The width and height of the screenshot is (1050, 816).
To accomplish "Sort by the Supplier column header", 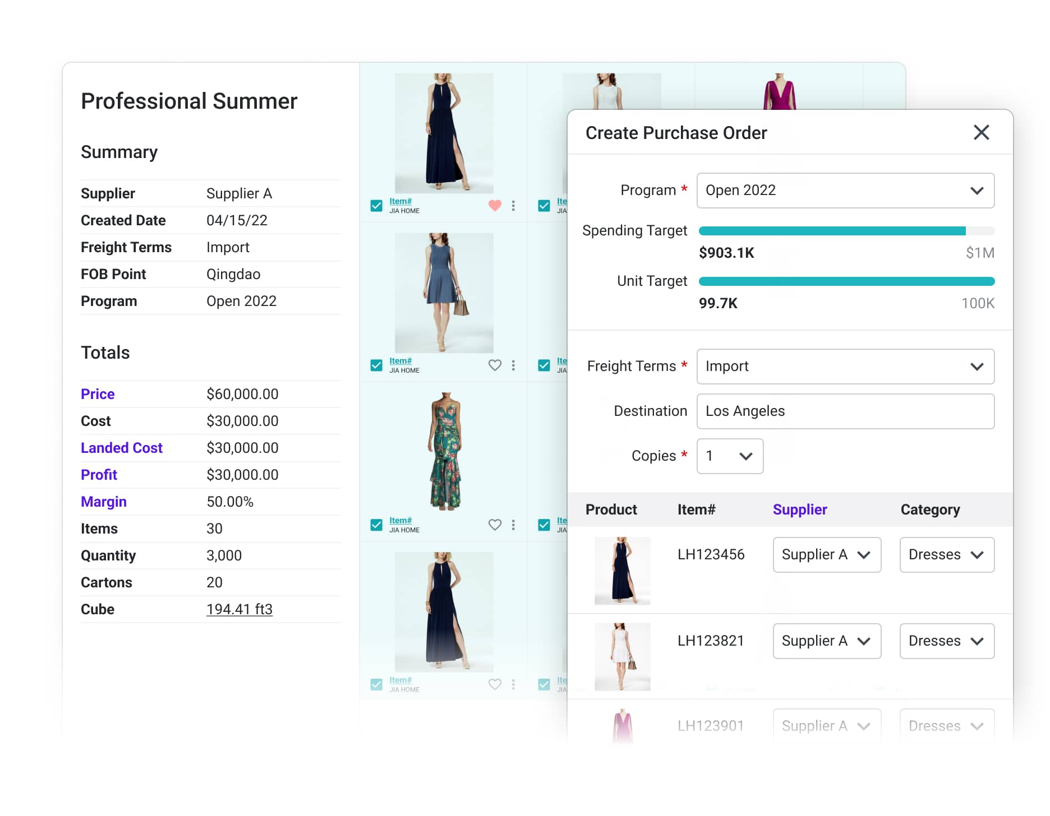I will pyautogui.click(x=799, y=509).
